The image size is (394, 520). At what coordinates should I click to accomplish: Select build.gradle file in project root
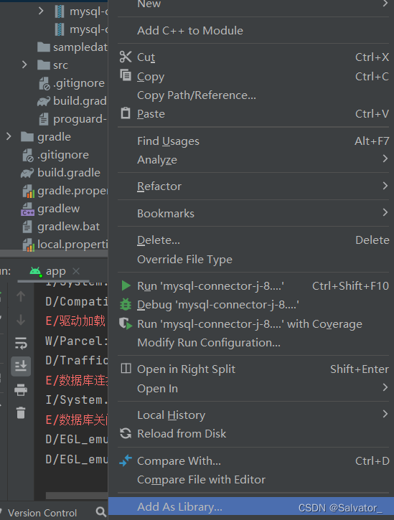coord(69,172)
